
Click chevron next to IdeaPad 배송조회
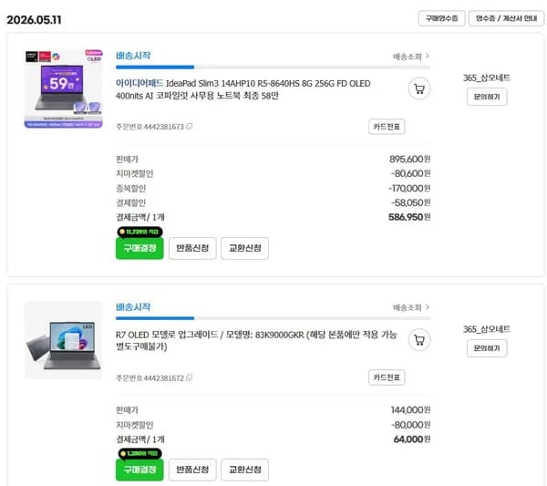428,56
